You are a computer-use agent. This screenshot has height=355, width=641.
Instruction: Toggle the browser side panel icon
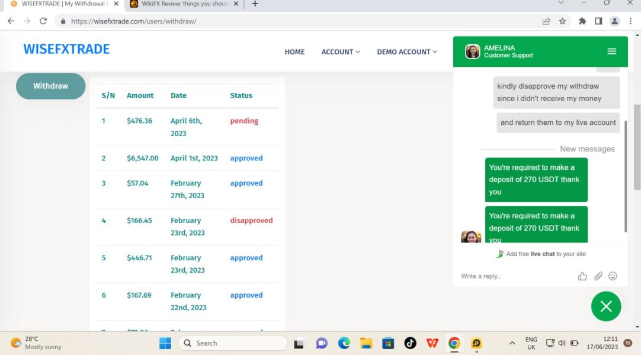[598, 21]
